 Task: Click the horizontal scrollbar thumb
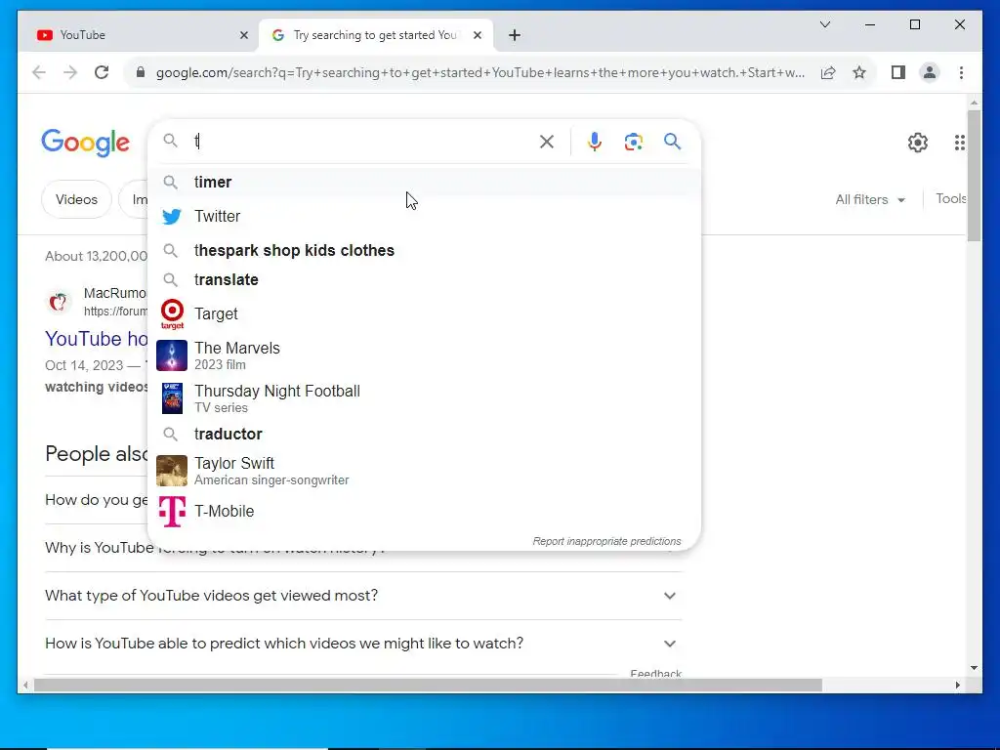coord(428,686)
